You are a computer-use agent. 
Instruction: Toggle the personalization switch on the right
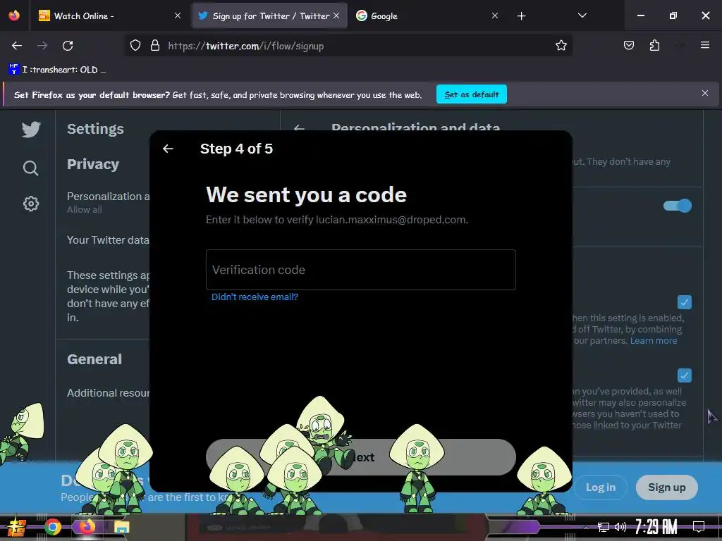(678, 206)
